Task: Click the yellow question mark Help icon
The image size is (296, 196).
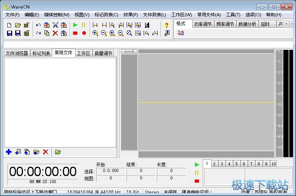Action: pos(166,25)
